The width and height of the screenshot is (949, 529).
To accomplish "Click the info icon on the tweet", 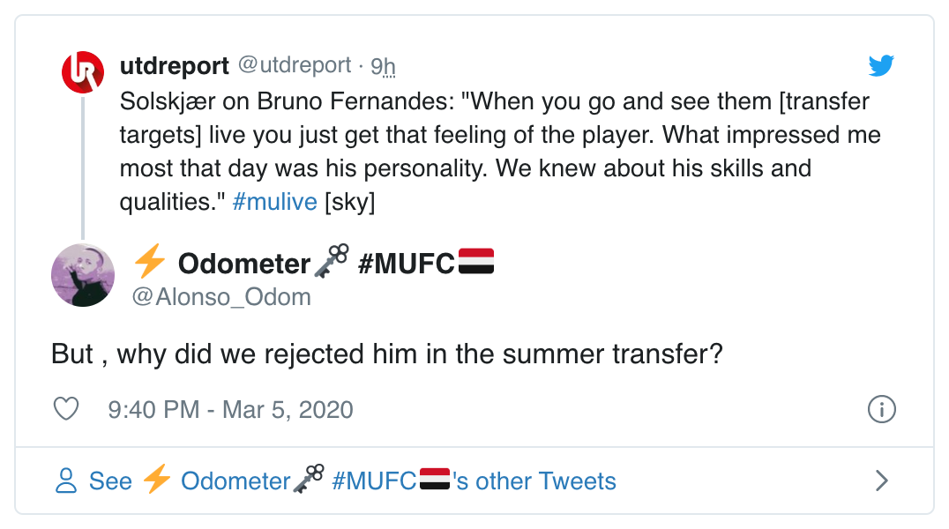I will pyautogui.click(x=881, y=409).
